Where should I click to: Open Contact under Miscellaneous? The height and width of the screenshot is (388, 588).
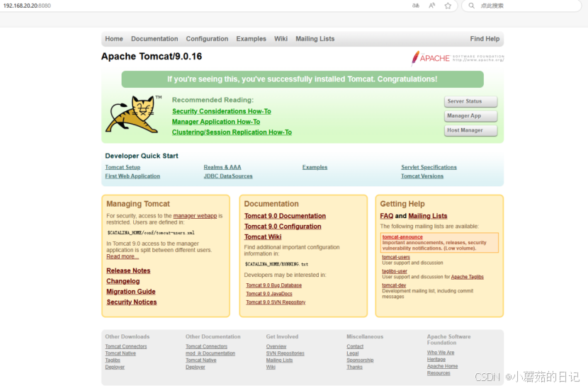[355, 347]
